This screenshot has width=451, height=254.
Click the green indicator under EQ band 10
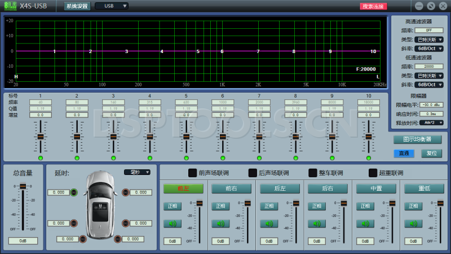coord(368,158)
